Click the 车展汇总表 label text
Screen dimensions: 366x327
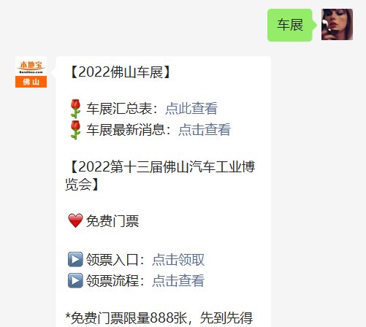119,109
